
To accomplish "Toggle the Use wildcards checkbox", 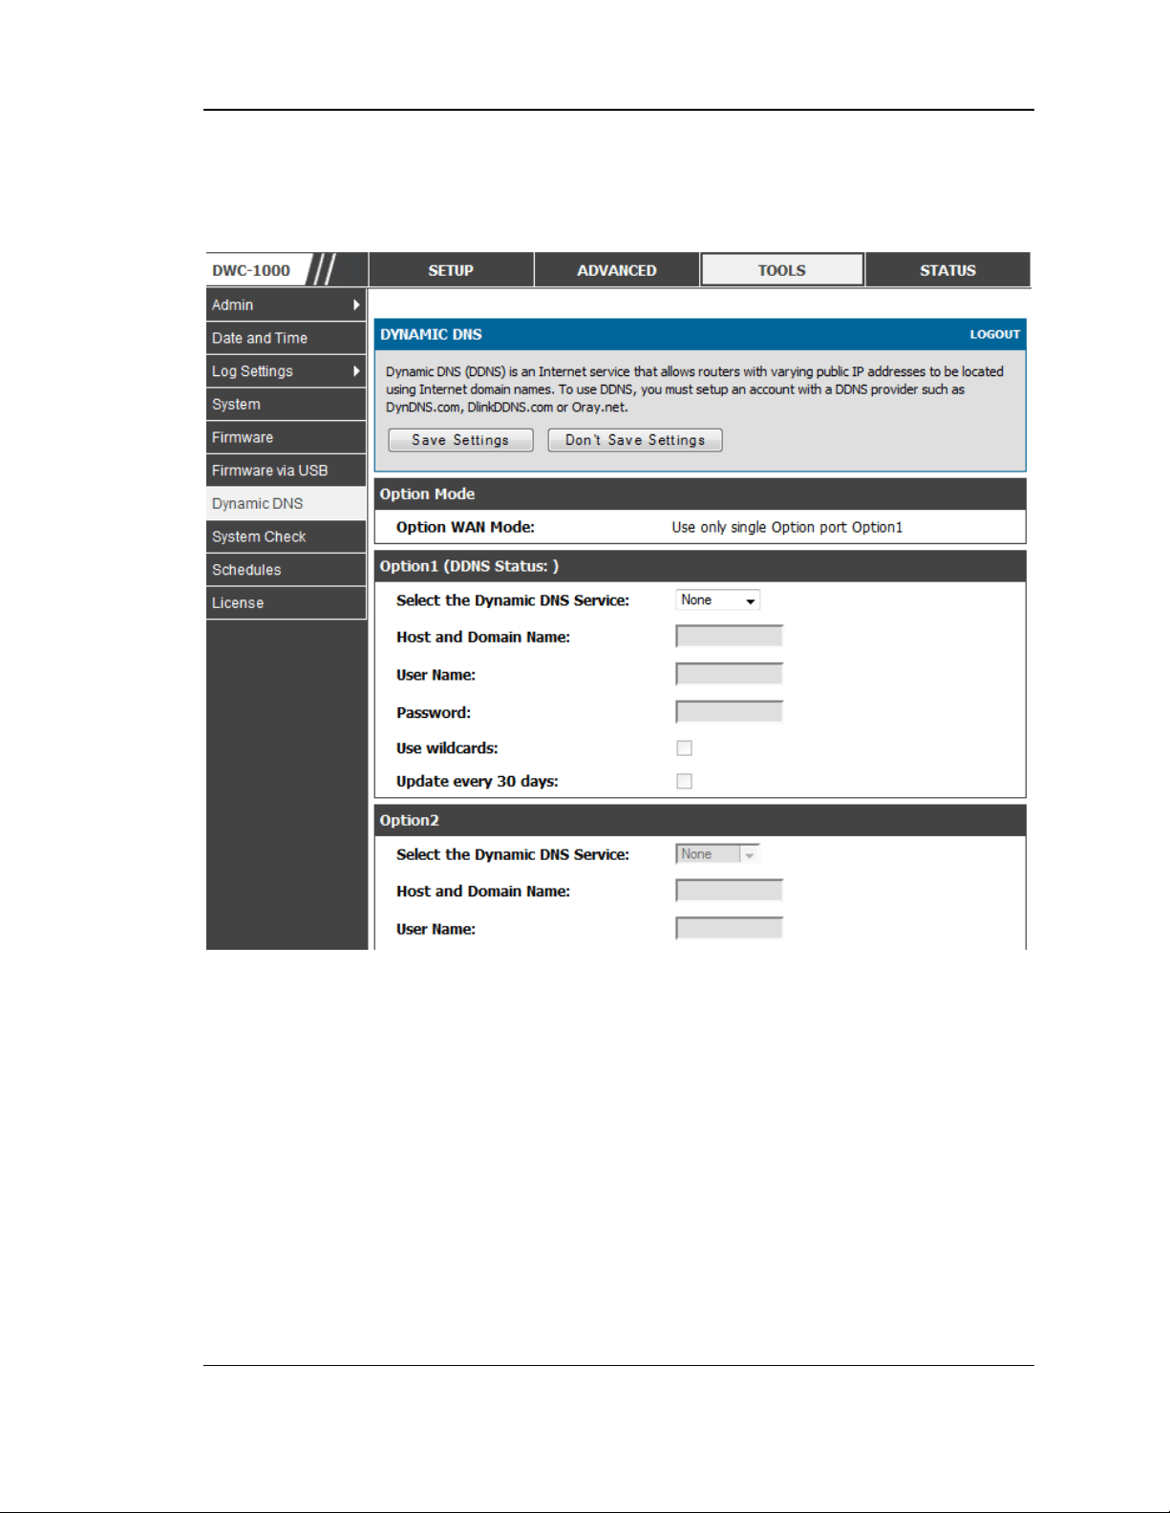I will tap(684, 748).
